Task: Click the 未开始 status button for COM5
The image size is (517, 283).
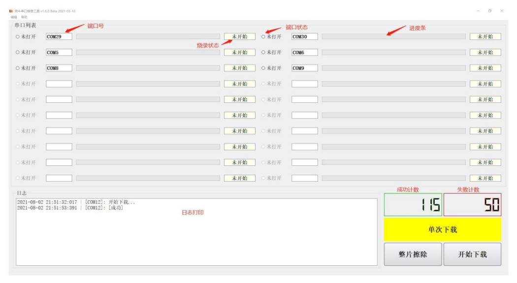Action: (x=240, y=52)
